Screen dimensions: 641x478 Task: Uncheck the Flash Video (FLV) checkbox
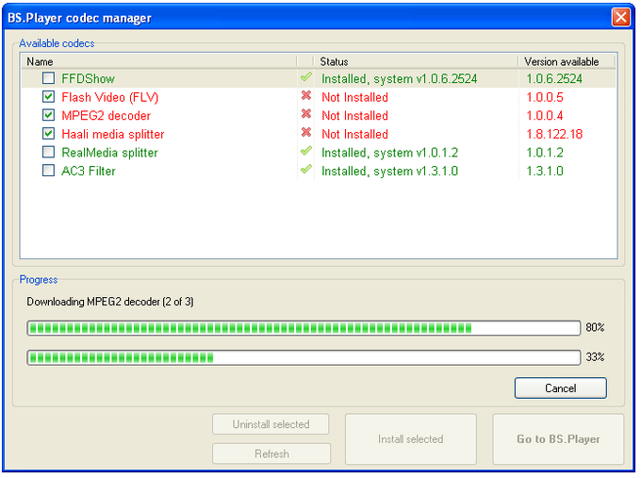pos(48,97)
